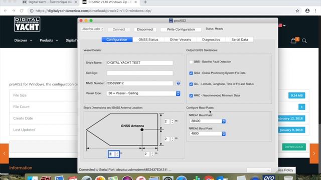Open the country flag selector dropdown

(282, 25)
